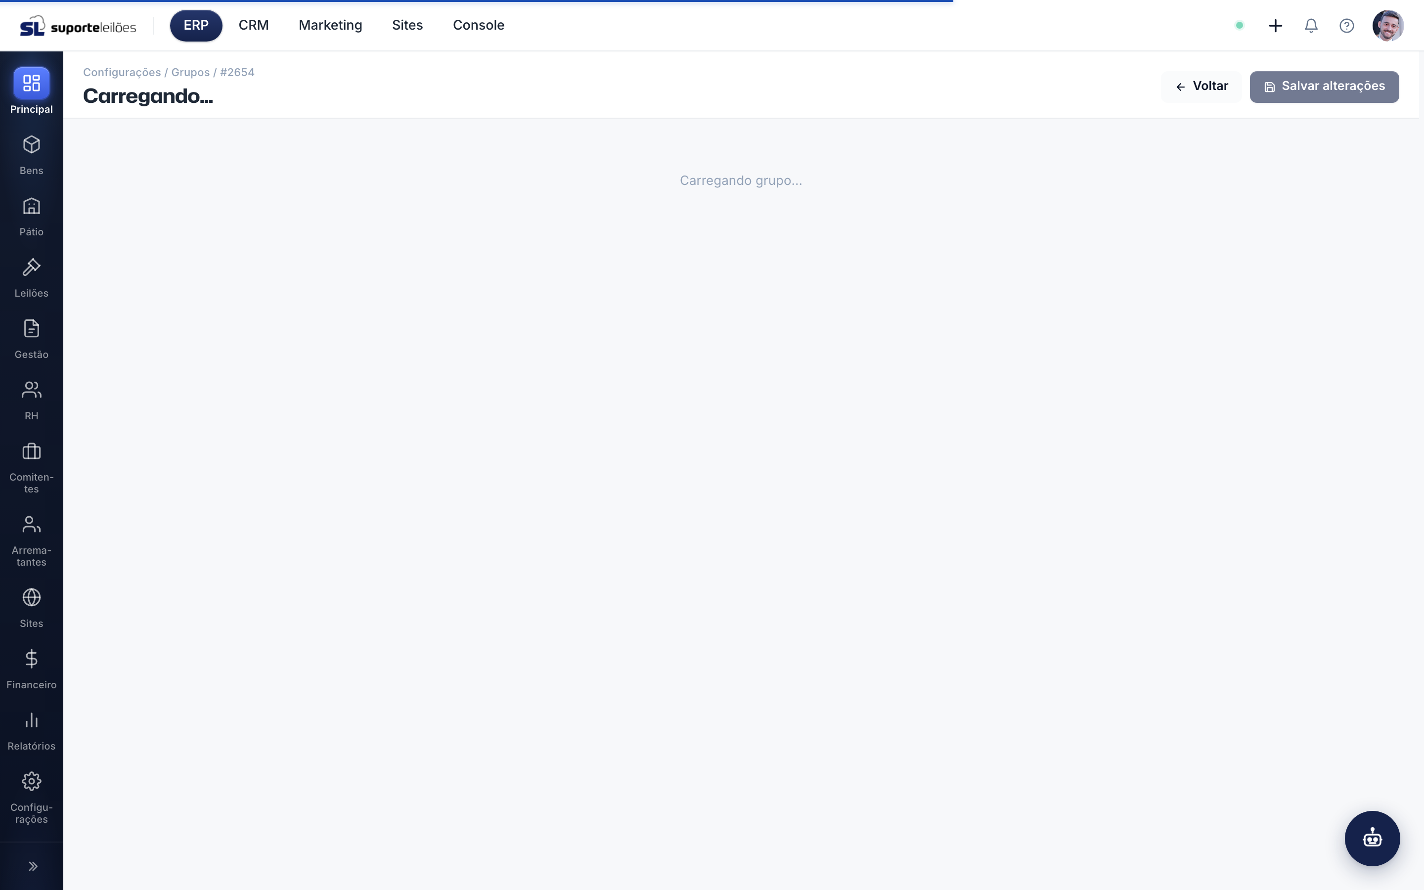Screen dimensions: 1424x890
Task: Switch to the CRM tab
Action: pyautogui.click(x=254, y=25)
